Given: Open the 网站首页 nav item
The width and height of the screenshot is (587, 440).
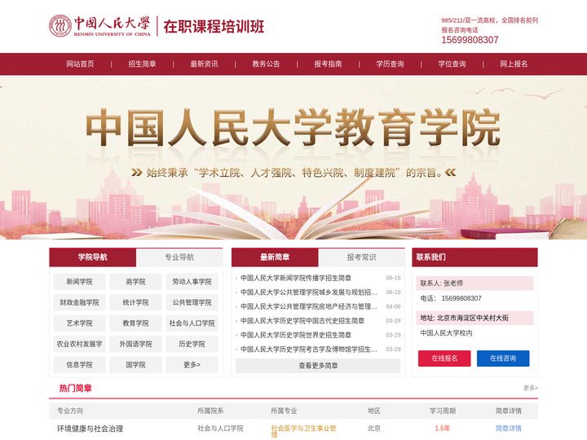Looking at the screenshot, I should (x=80, y=64).
